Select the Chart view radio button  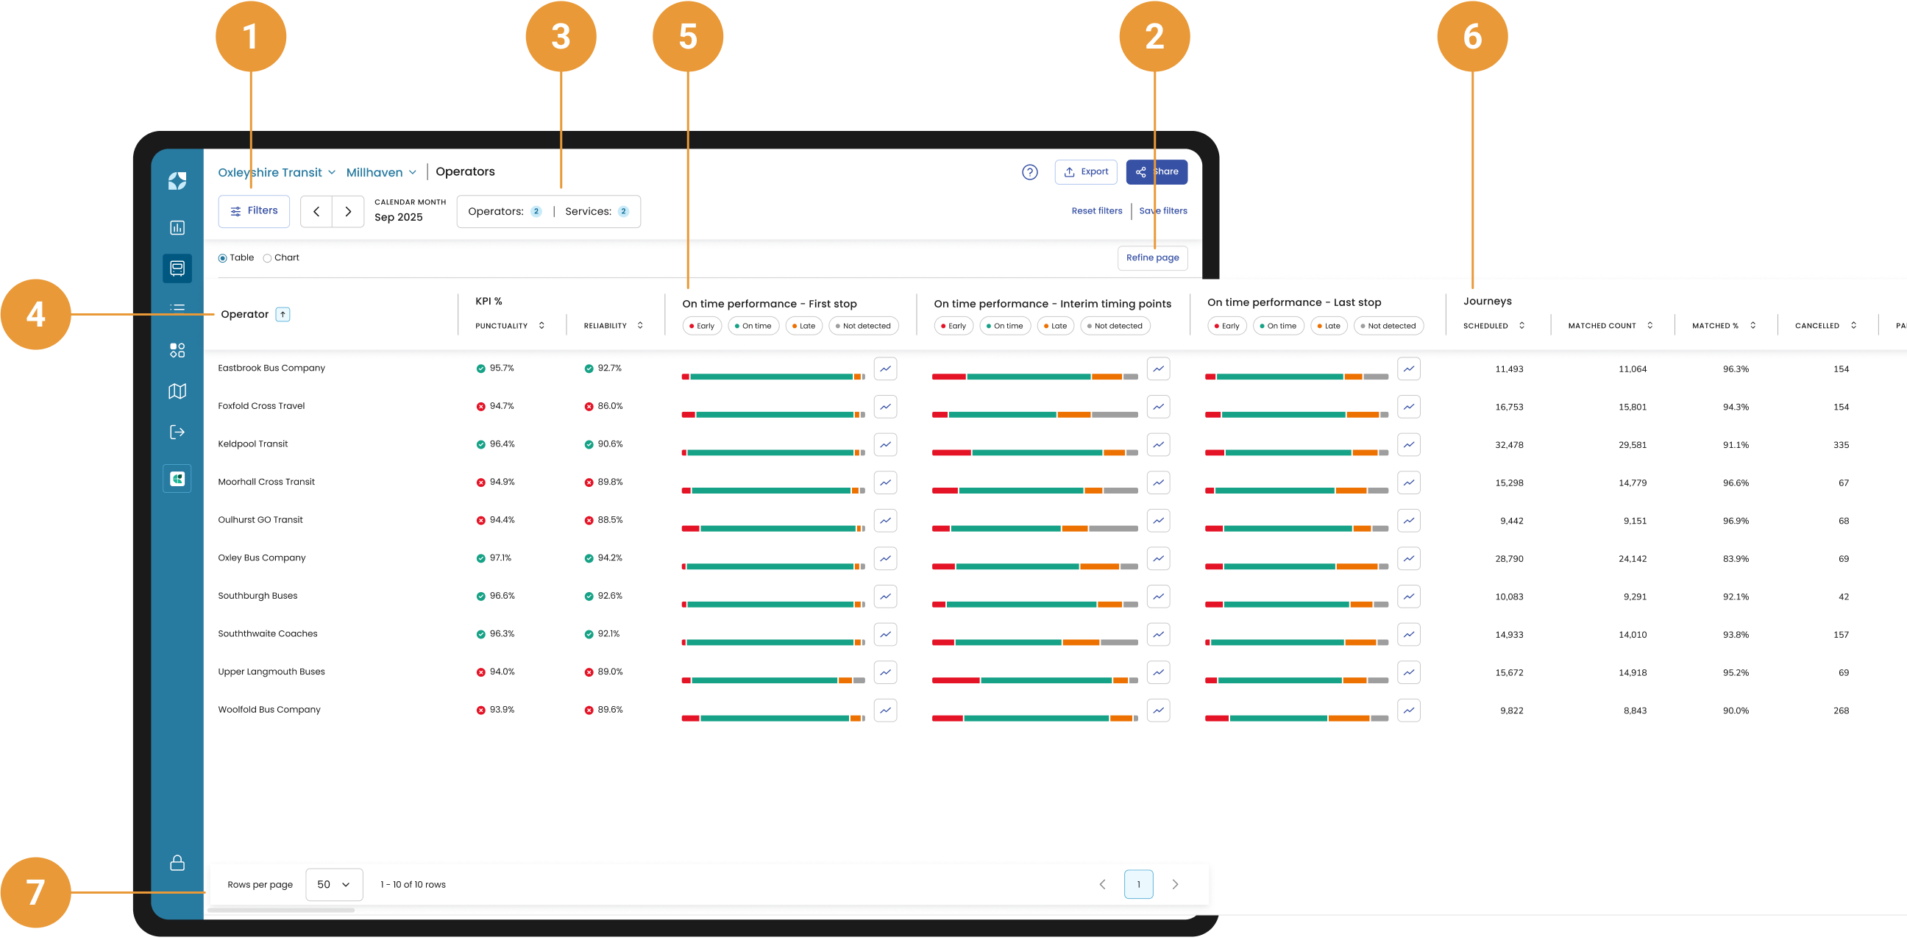pos(267,258)
